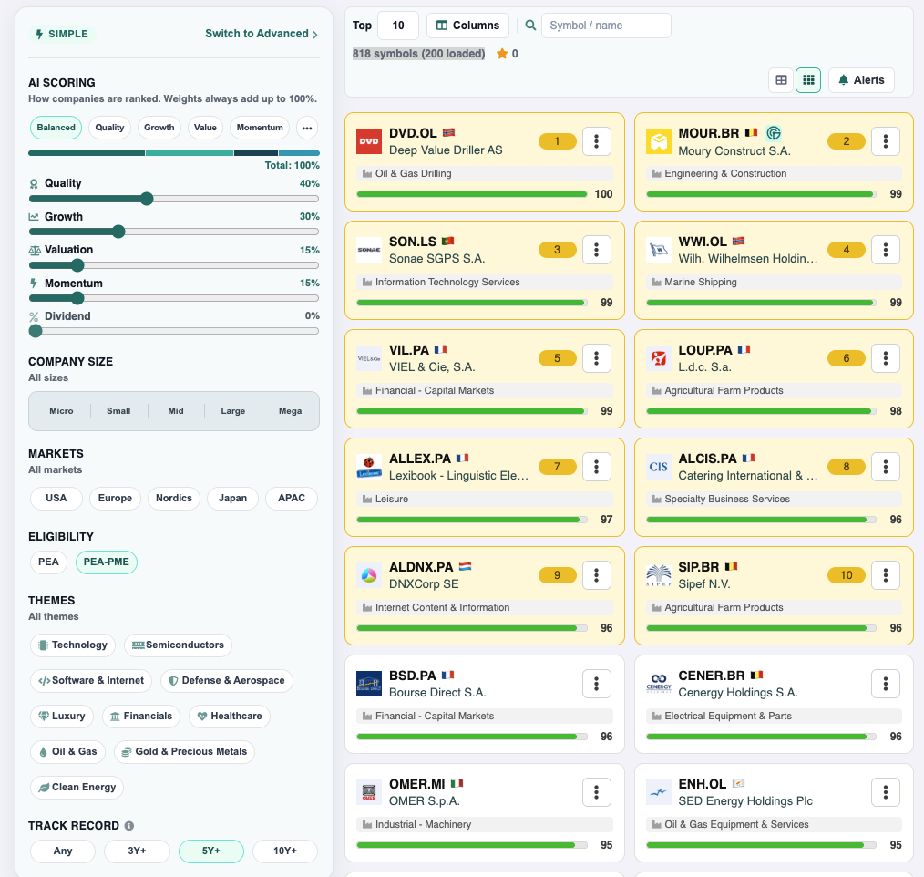Select Small company size
The image size is (924, 877).
point(118,411)
